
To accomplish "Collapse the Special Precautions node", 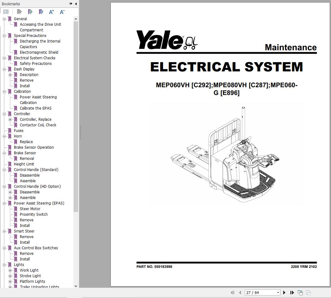I will (x=4, y=36).
